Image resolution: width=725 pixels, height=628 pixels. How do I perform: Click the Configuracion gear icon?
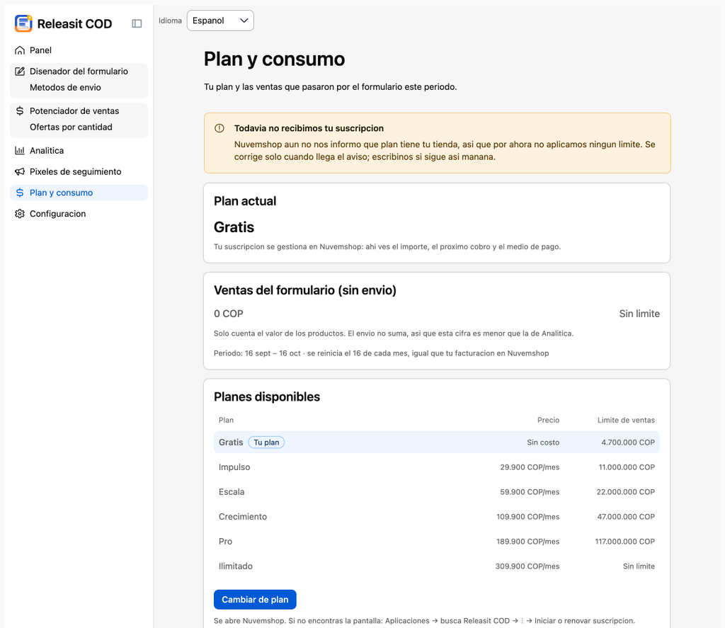(x=19, y=214)
